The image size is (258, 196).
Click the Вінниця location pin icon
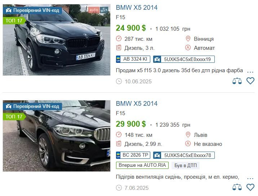pos(188,39)
